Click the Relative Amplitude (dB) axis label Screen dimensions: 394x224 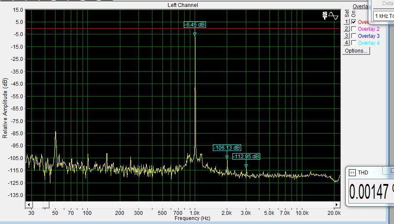coord(5,108)
